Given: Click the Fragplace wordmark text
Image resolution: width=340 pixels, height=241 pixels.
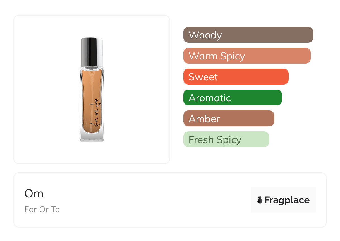Looking at the screenshot, I should (287, 200).
